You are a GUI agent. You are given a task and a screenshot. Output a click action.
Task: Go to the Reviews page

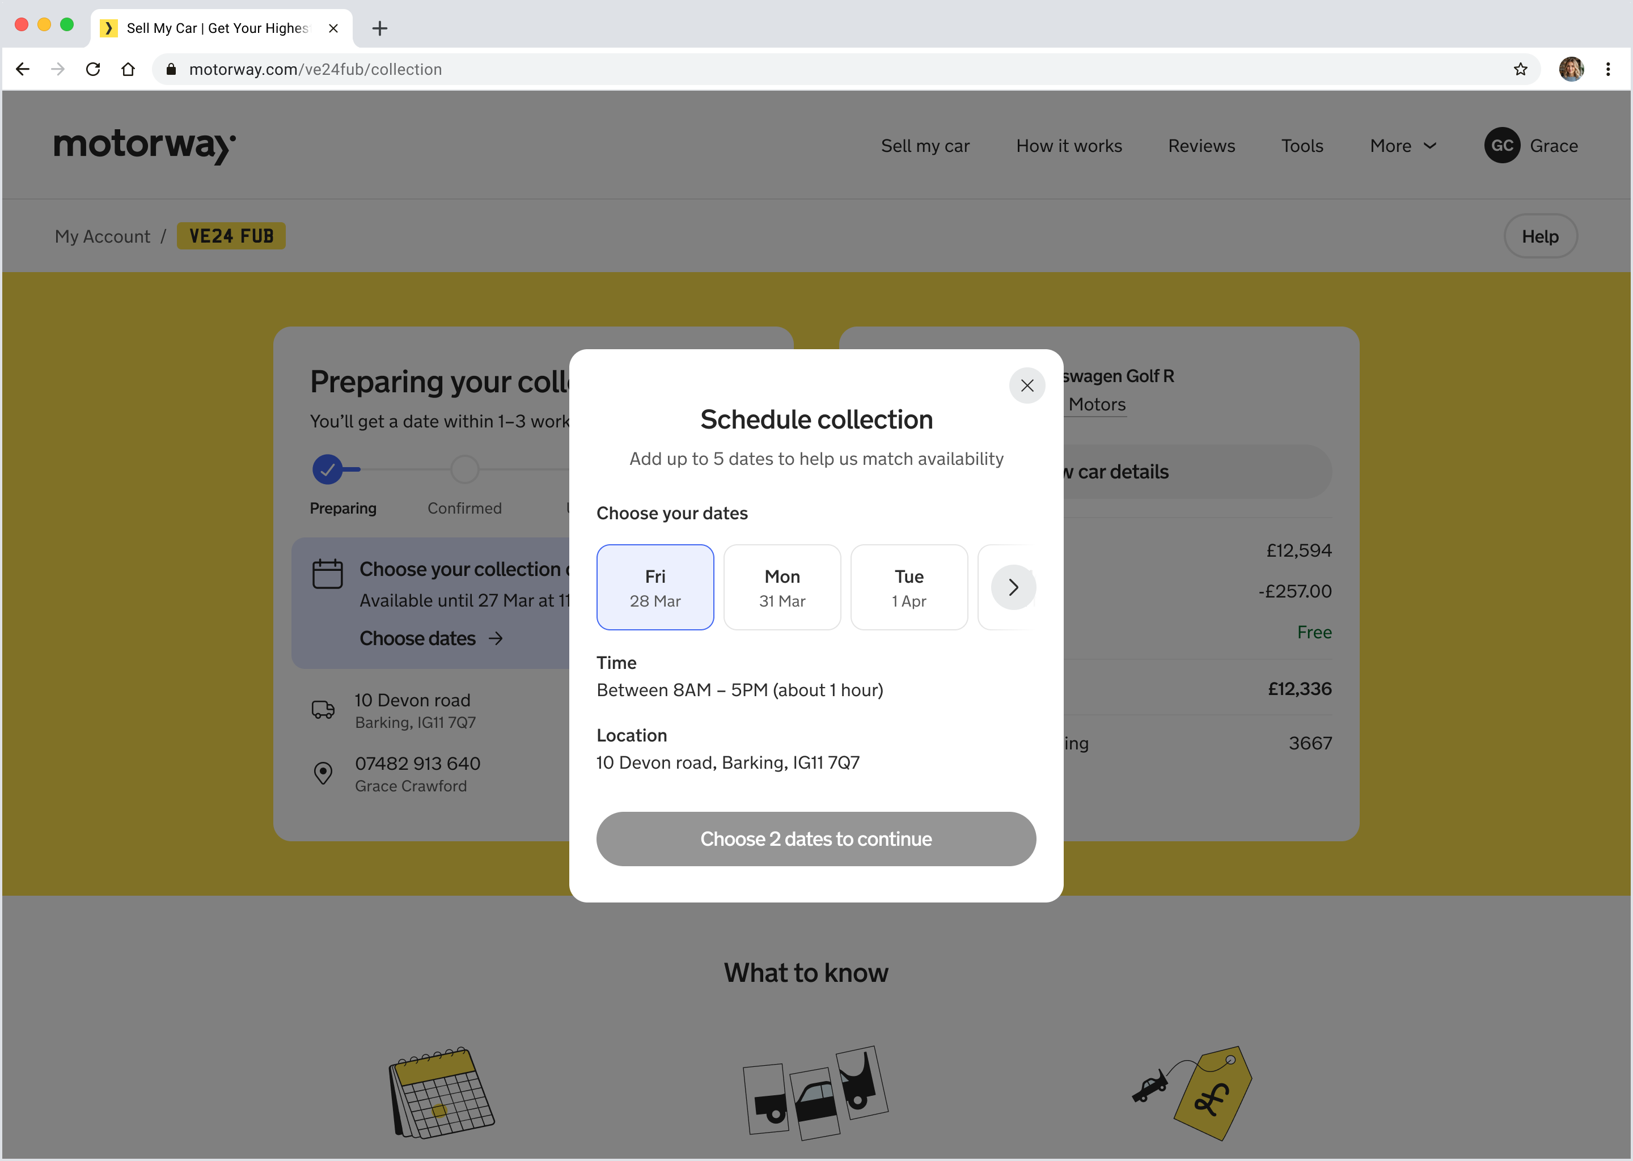1201,146
